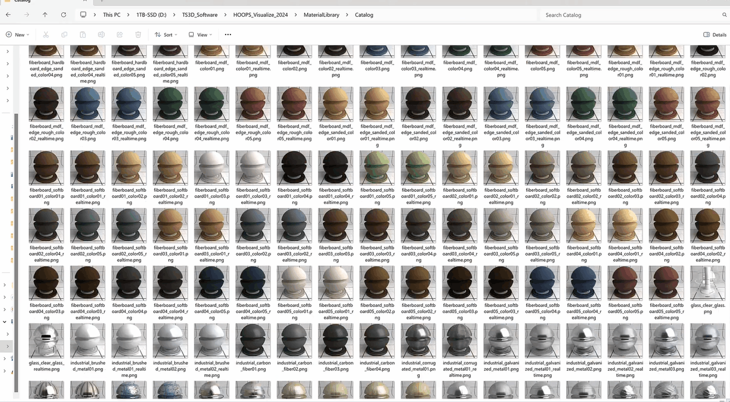Image resolution: width=730 pixels, height=402 pixels.
Task: Click file name fiberboard_mdf_edge_rough_color01.png
Action: 625,68
